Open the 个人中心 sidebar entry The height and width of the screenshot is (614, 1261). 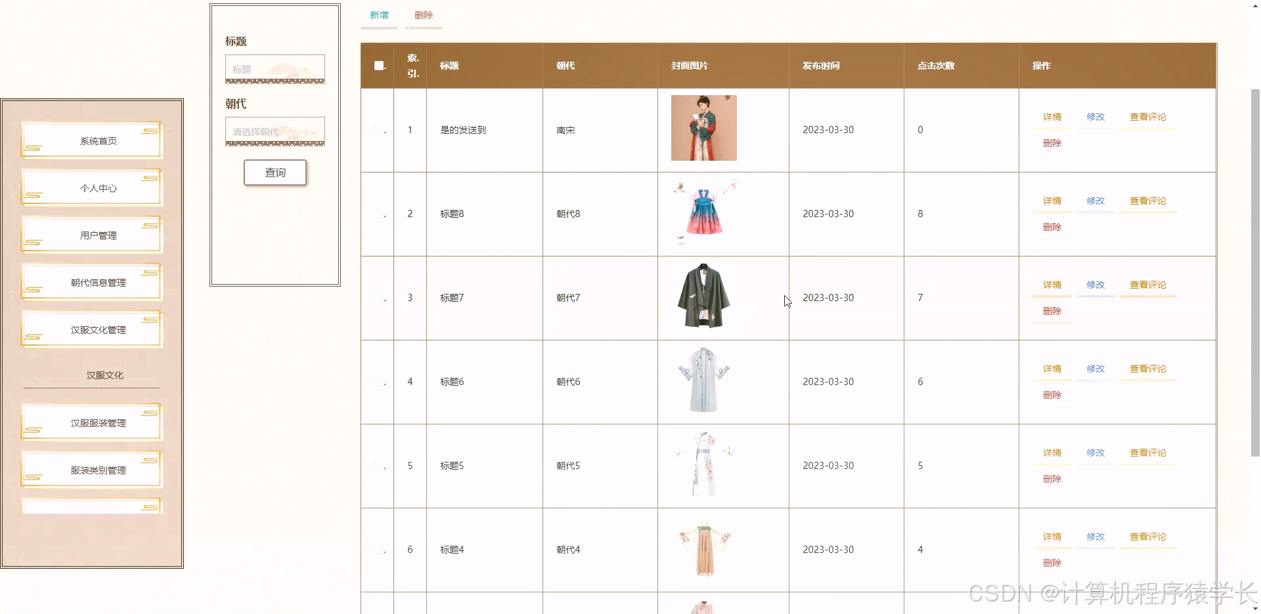91,187
